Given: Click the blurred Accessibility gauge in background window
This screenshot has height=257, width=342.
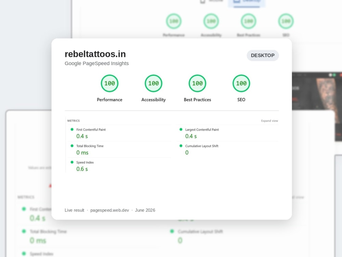Looking at the screenshot, I should (211, 21).
